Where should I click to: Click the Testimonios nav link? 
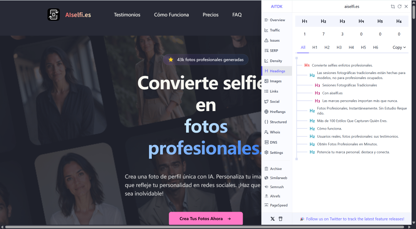tap(127, 15)
